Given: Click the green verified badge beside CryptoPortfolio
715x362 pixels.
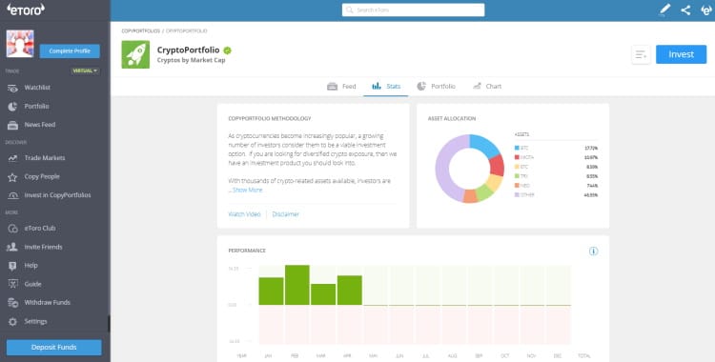Looking at the screenshot, I should pyautogui.click(x=227, y=50).
